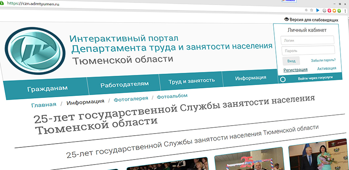This screenshot has height=170, width=349.
Task: Click 'Войти через госуслуги' button
Action: (x=315, y=78)
